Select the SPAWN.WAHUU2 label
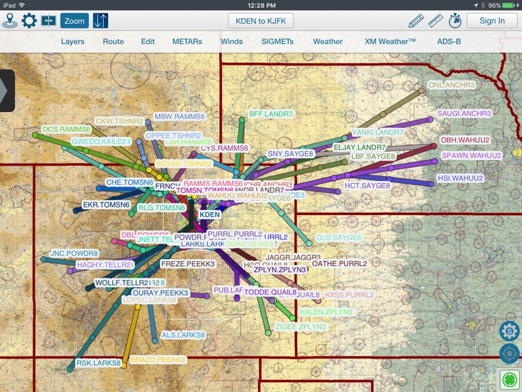The image size is (522, 392). click(x=471, y=155)
